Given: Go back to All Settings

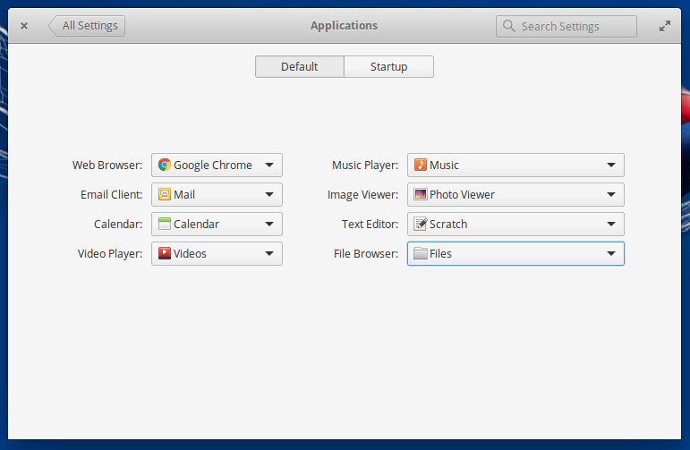Looking at the screenshot, I should (87, 26).
